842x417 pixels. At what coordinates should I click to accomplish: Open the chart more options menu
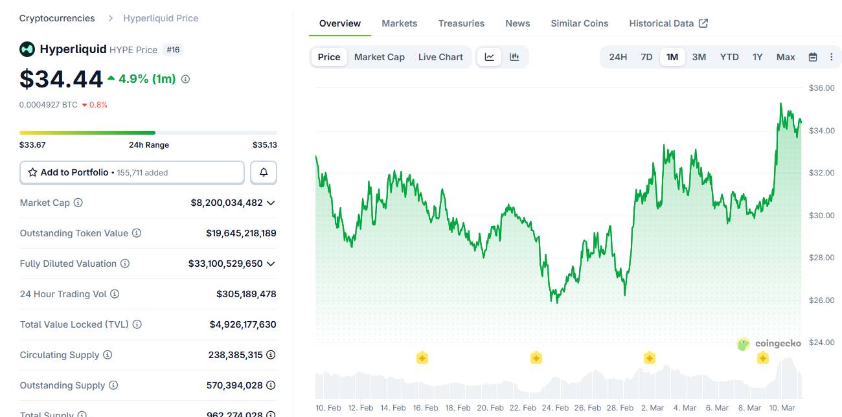[832, 57]
